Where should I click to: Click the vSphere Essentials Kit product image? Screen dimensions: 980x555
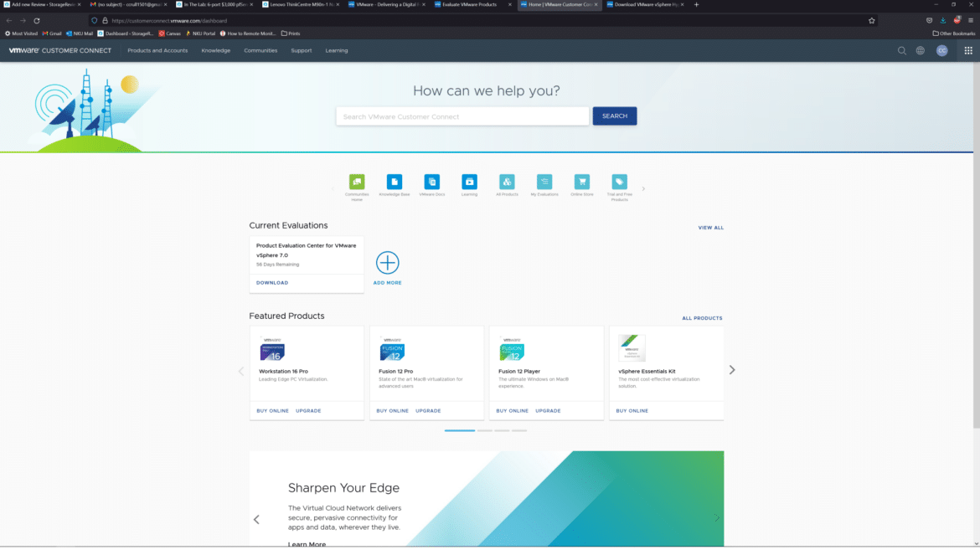click(632, 347)
